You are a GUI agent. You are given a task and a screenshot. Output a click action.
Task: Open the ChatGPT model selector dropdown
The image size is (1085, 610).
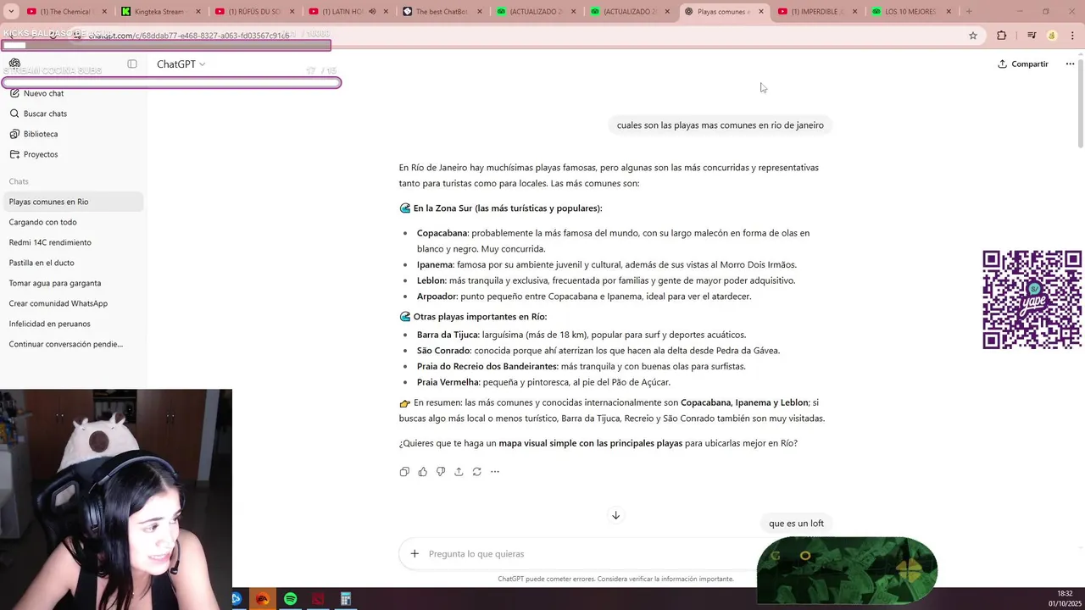click(x=181, y=64)
